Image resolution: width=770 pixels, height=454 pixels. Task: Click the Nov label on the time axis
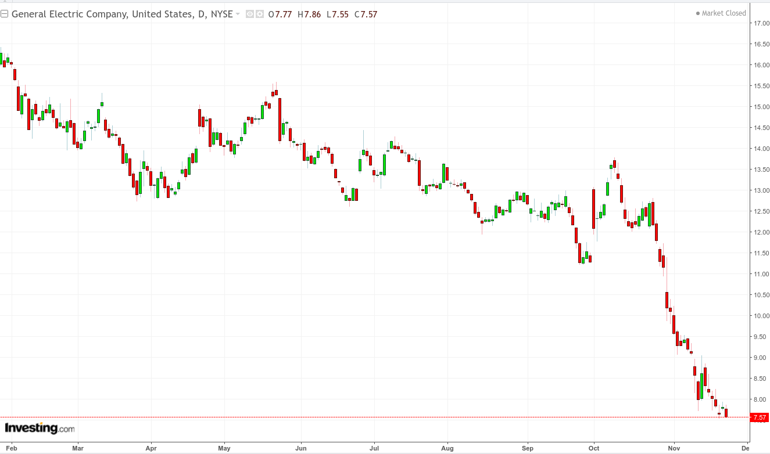(x=674, y=448)
